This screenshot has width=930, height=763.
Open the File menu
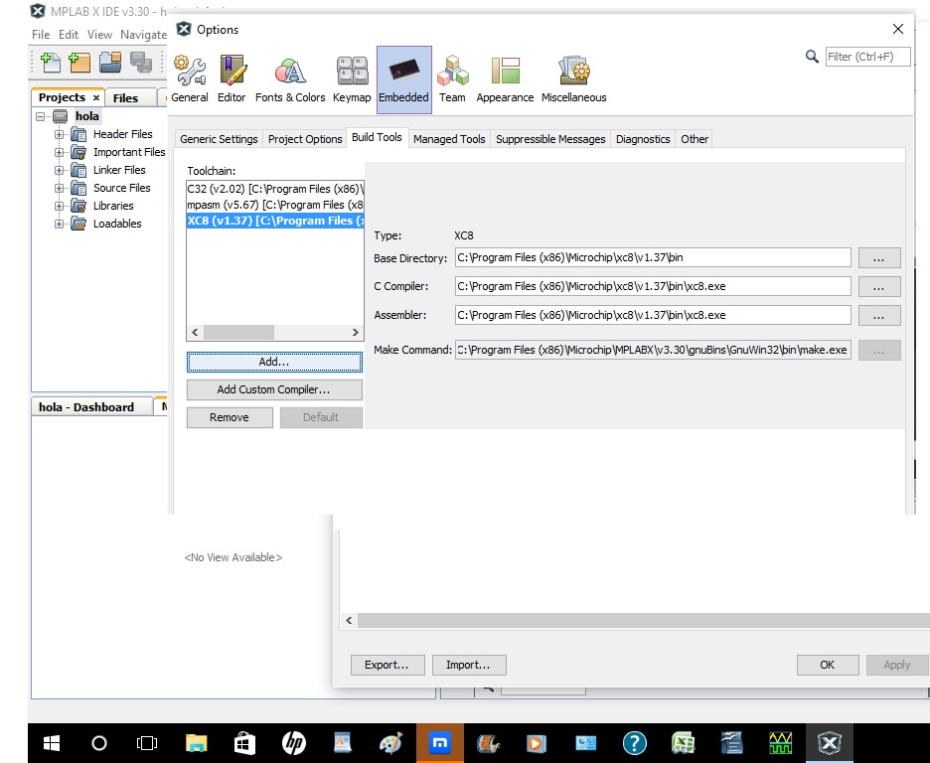click(41, 35)
